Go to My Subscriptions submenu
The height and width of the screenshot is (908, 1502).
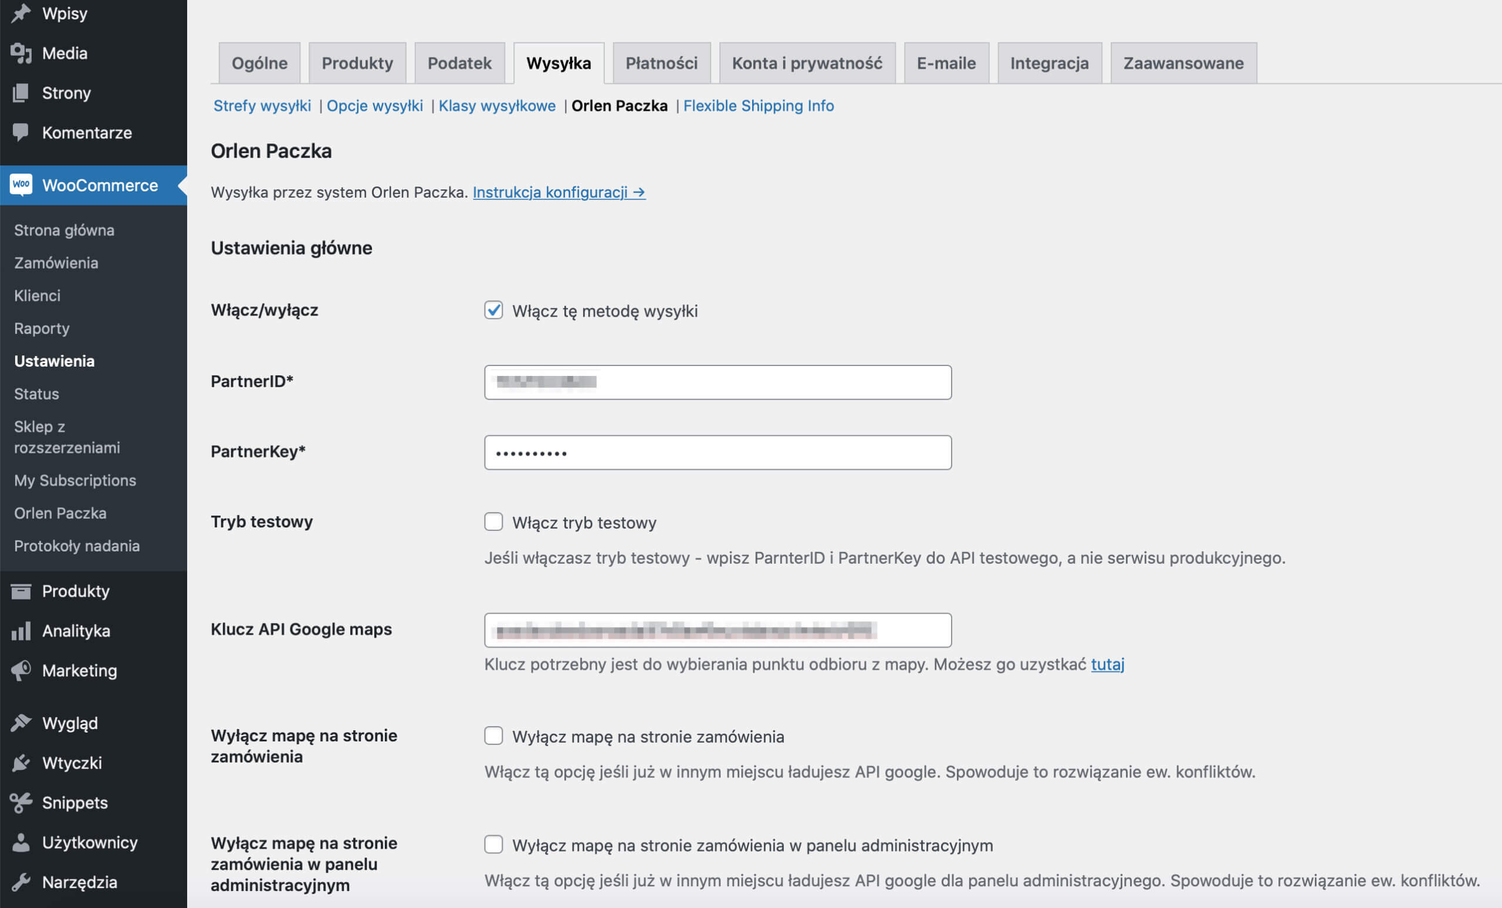click(x=75, y=480)
